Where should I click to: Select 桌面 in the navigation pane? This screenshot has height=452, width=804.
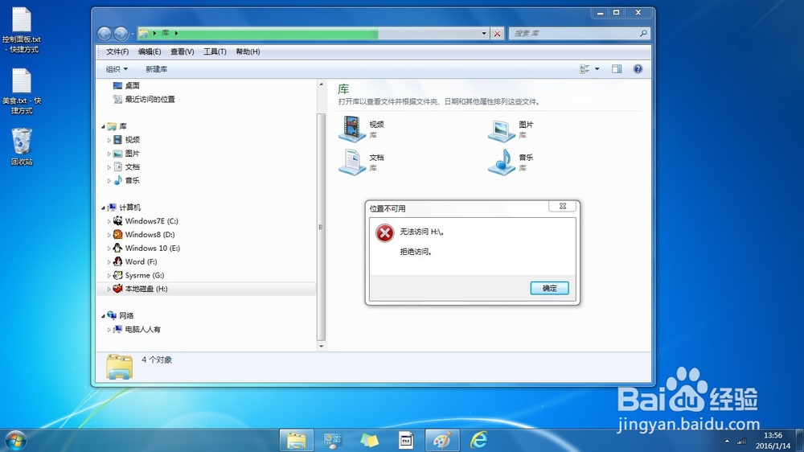pos(133,86)
